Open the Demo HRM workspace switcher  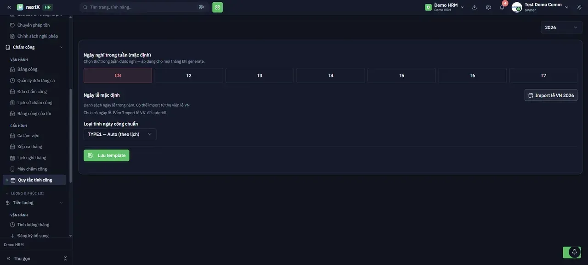tap(445, 7)
